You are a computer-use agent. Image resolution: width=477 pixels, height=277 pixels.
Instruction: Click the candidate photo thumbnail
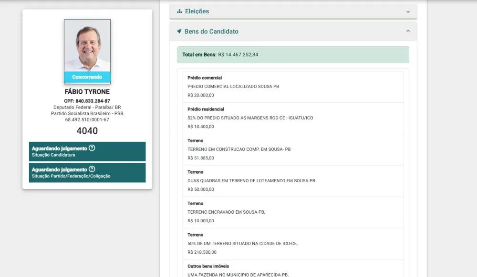pos(87,51)
